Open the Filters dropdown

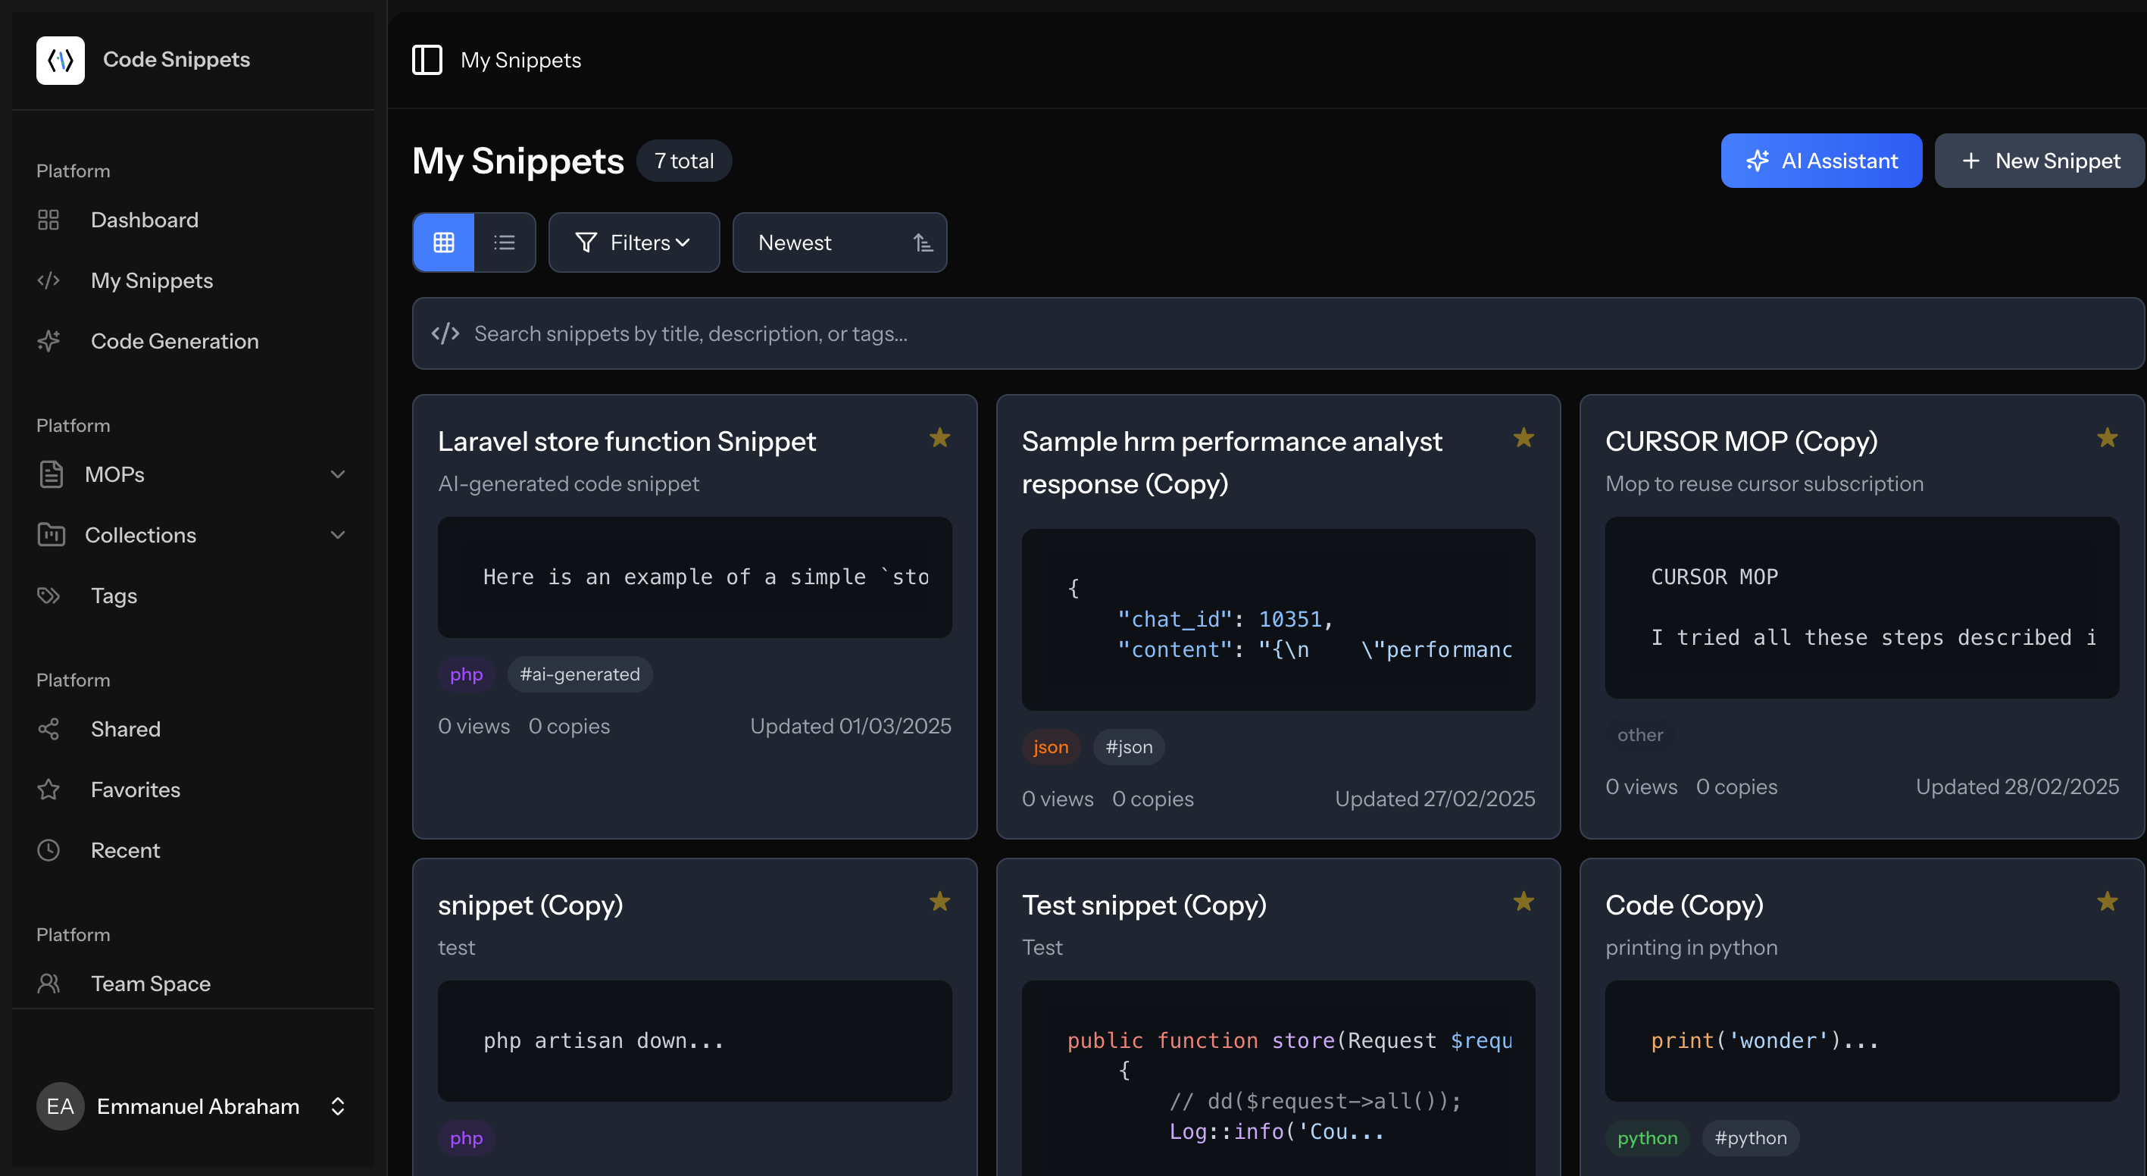pos(633,242)
